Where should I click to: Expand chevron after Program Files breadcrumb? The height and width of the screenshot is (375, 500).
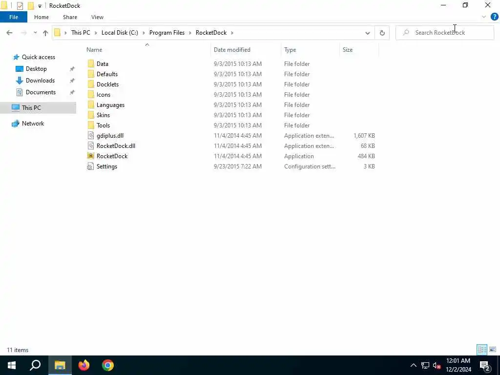(x=190, y=33)
